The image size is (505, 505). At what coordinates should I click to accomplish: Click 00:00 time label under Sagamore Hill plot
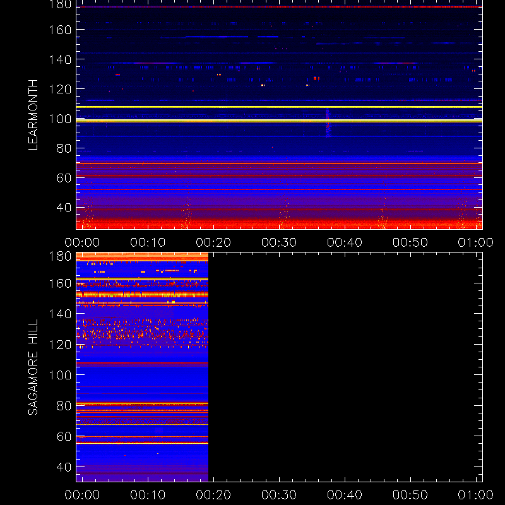pyautogui.click(x=82, y=495)
